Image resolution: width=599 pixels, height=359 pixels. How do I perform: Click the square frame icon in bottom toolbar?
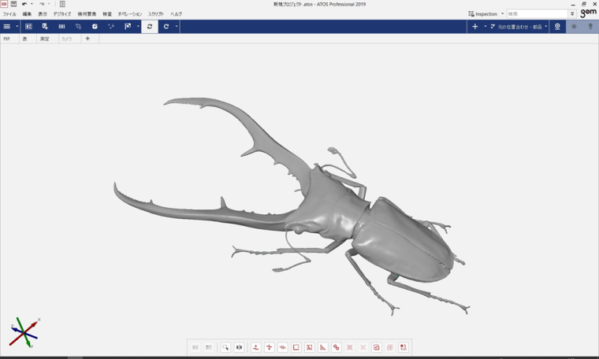click(x=296, y=347)
